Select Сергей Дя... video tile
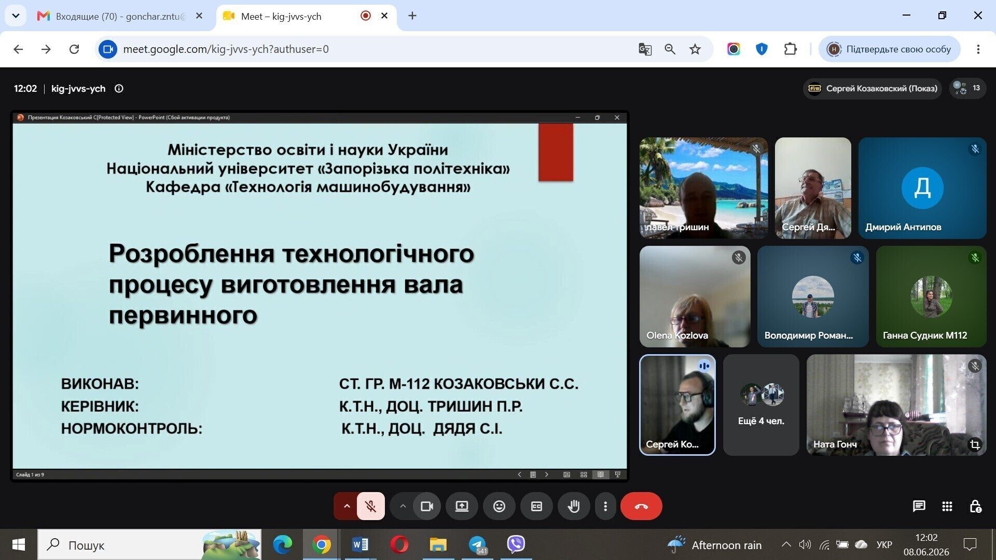 coord(813,188)
